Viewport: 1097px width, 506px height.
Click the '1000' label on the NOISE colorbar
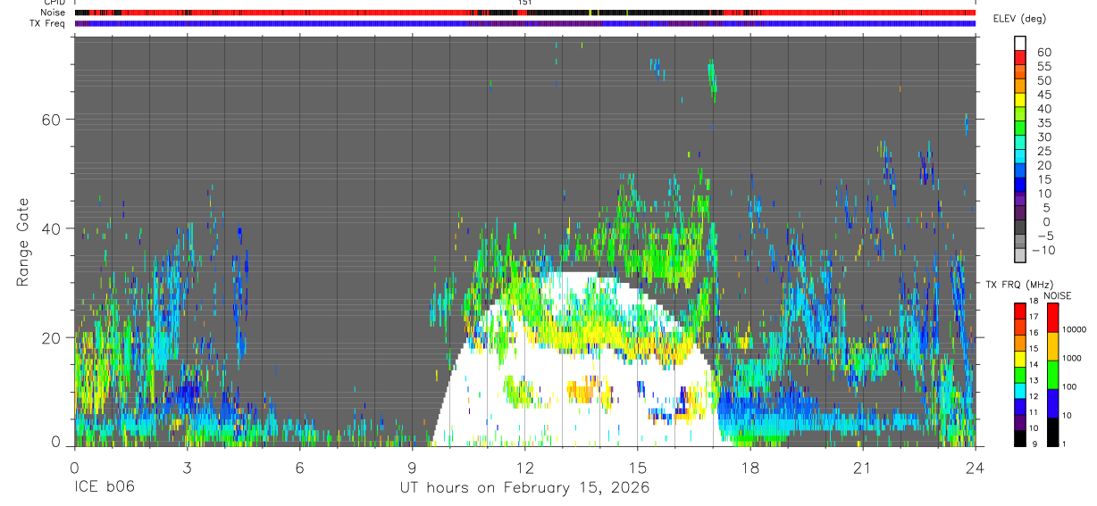point(1073,358)
